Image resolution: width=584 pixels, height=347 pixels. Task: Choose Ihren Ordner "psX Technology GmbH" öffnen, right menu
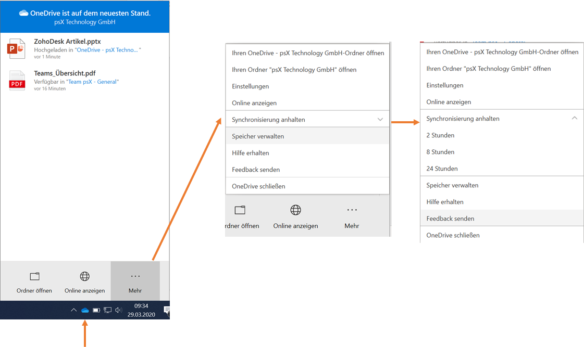[x=502, y=69]
